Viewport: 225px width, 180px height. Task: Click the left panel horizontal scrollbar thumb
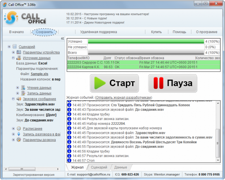point(22,169)
